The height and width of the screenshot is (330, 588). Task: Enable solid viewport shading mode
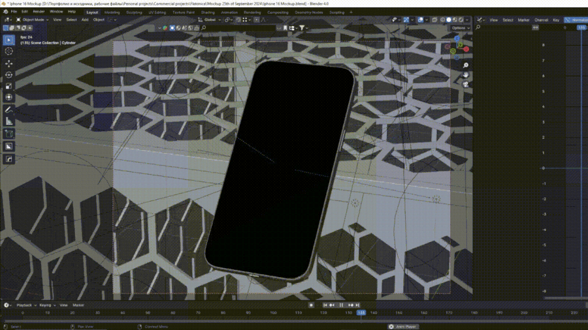coord(448,20)
